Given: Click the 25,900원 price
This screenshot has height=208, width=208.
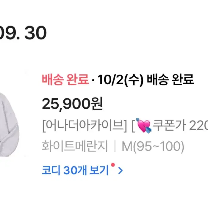Looking at the screenshot, I should [72, 104].
